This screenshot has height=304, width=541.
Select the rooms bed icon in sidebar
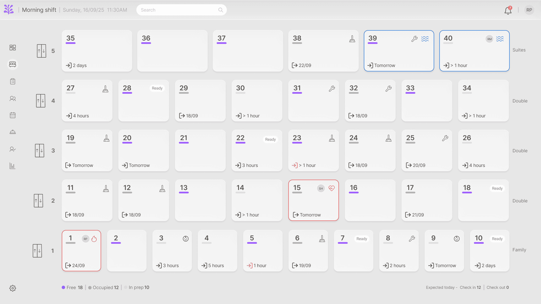click(x=13, y=64)
